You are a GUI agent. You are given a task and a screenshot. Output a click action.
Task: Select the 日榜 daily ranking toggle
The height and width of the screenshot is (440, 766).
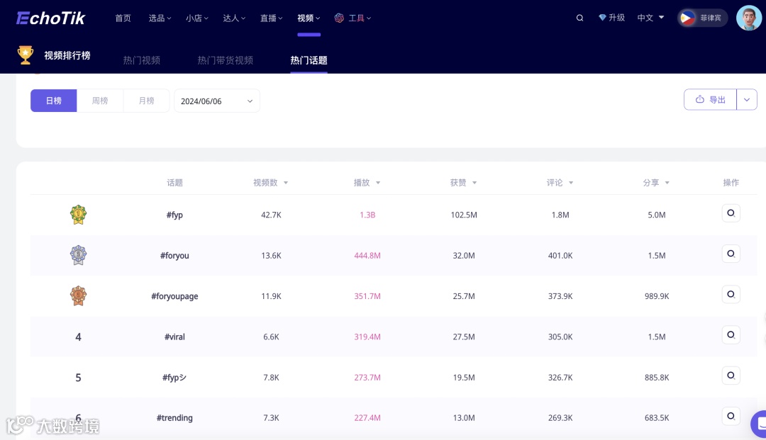[x=54, y=101]
